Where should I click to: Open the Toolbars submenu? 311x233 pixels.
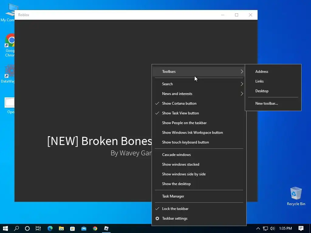click(x=199, y=72)
